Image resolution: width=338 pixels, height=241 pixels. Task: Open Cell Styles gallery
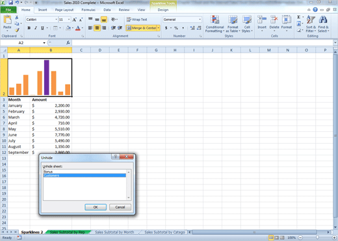coord(247,24)
